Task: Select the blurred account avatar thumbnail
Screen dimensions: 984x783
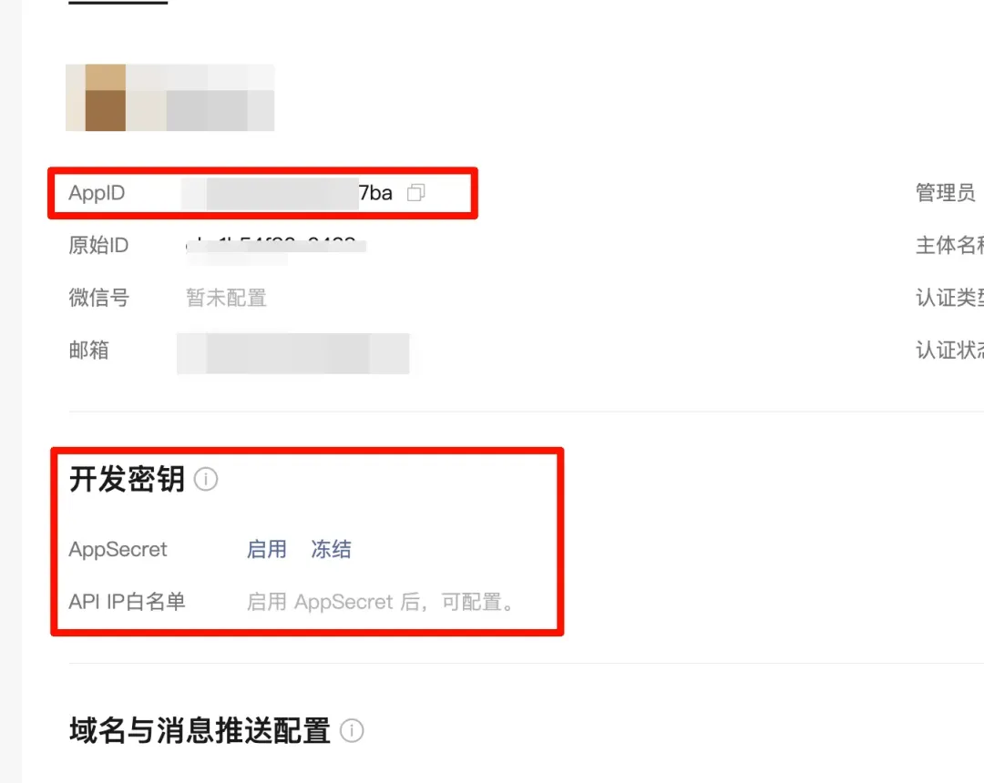Action: [x=169, y=97]
